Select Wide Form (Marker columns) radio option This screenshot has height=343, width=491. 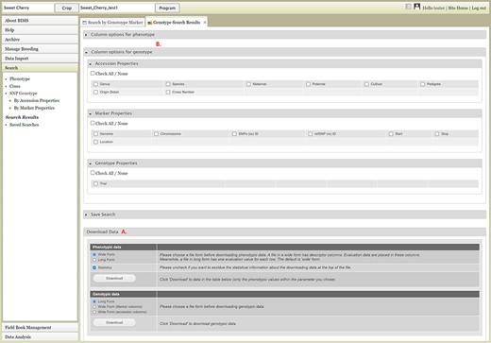click(94, 307)
